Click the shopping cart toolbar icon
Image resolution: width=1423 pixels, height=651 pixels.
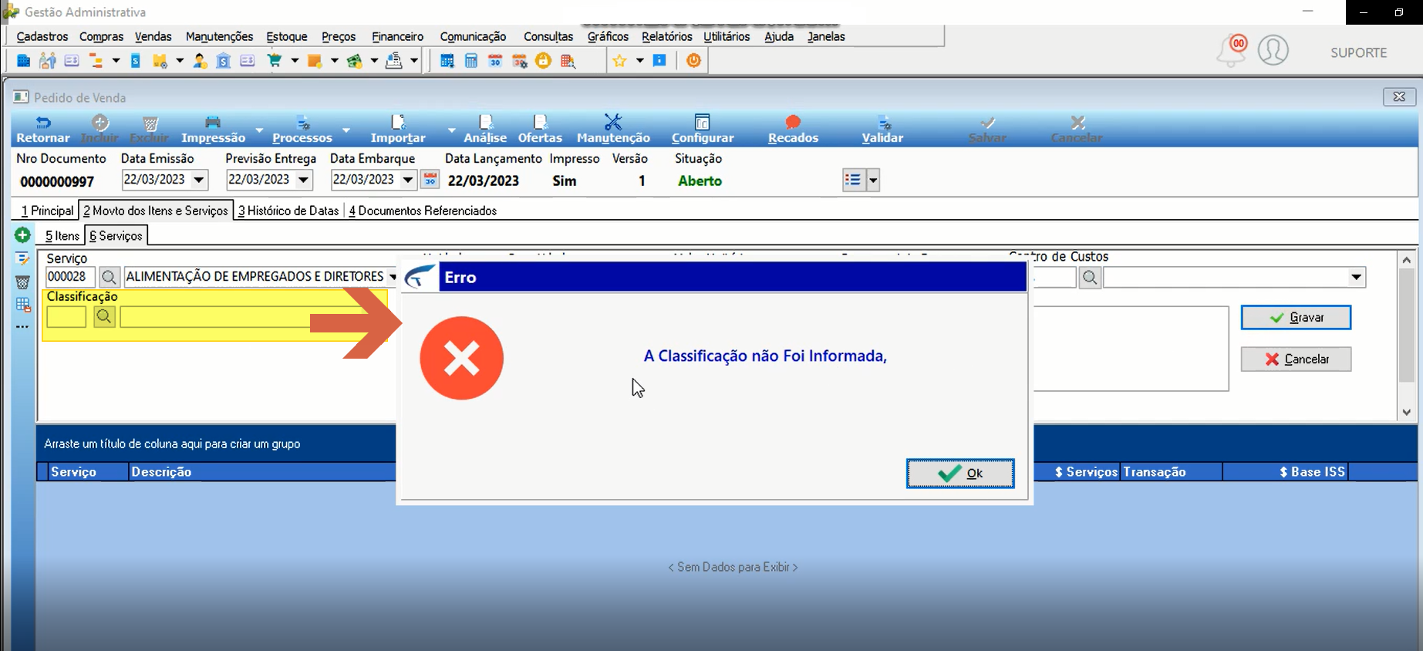(x=275, y=60)
